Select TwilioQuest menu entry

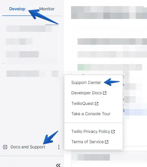[82, 104]
